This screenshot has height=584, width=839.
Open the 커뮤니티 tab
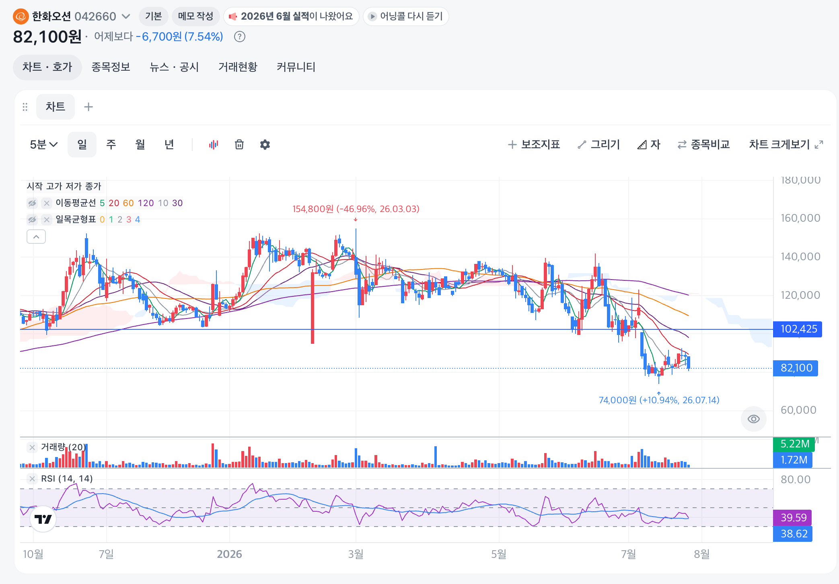tap(296, 67)
